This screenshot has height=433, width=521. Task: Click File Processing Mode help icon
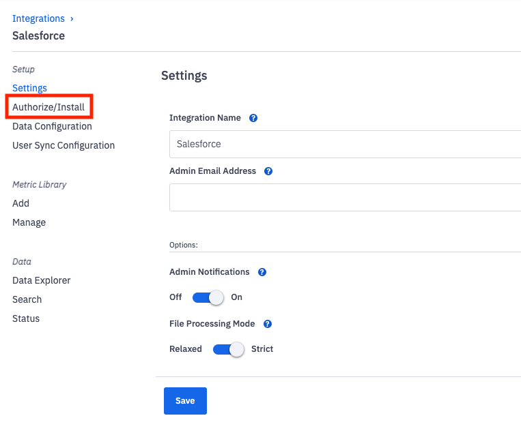[268, 324]
